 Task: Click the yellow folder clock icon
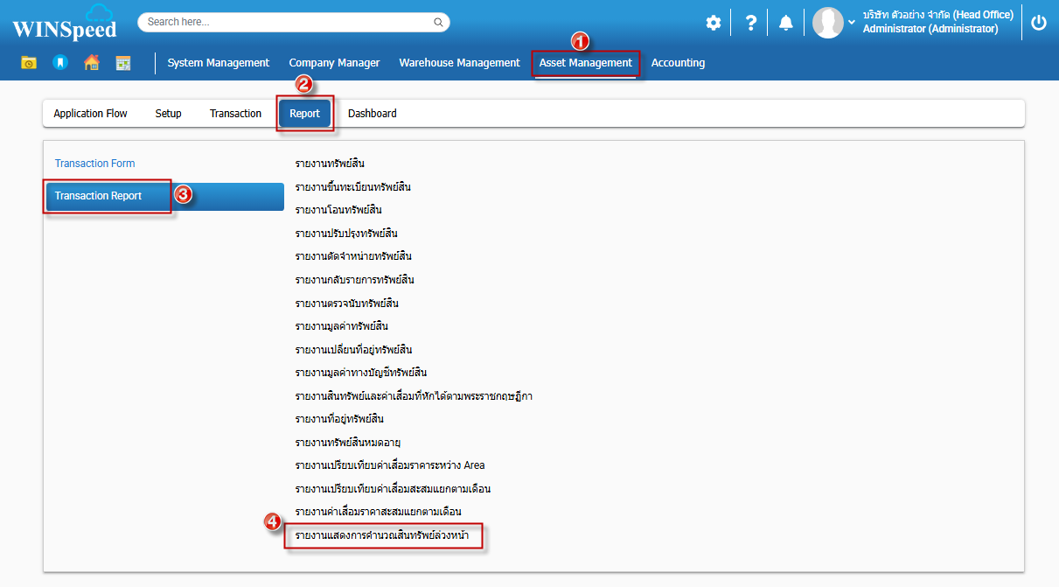click(29, 63)
